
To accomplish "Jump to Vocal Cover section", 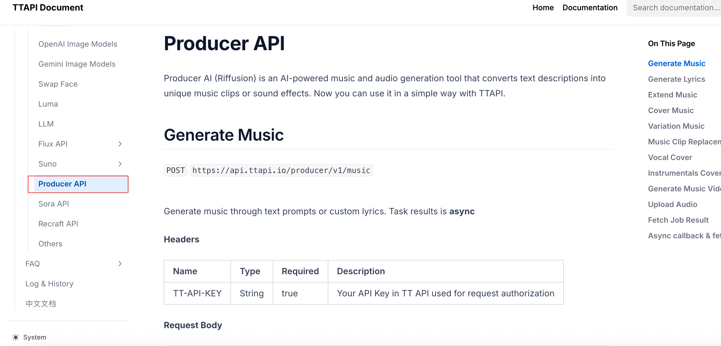I will (x=670, y=157).
